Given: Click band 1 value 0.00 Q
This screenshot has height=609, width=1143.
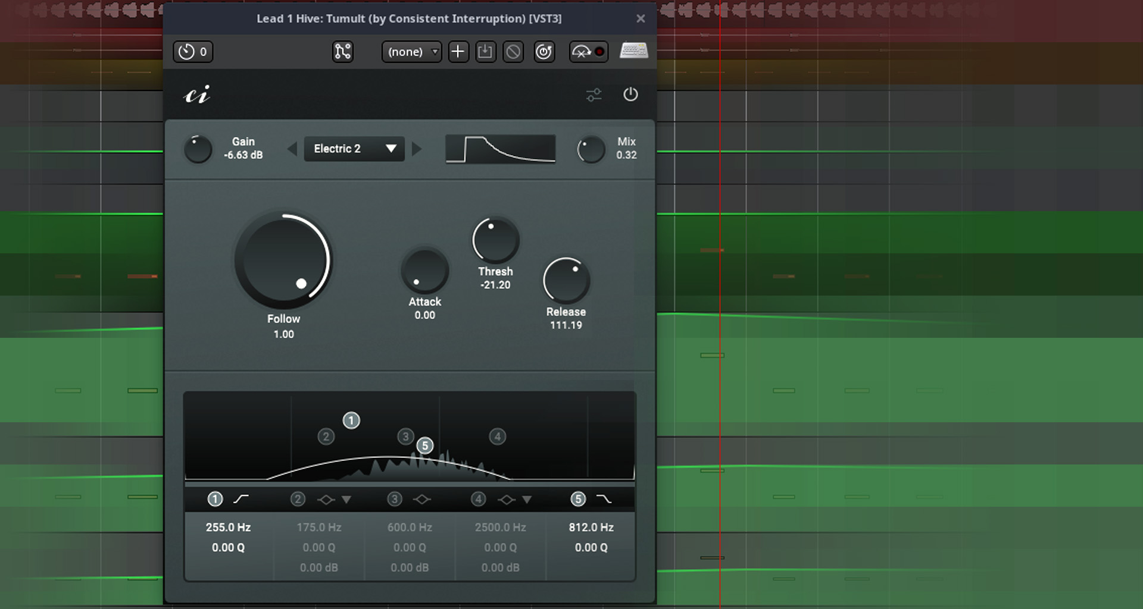Looking at the screenshot, I should click(x=228, y=547).
